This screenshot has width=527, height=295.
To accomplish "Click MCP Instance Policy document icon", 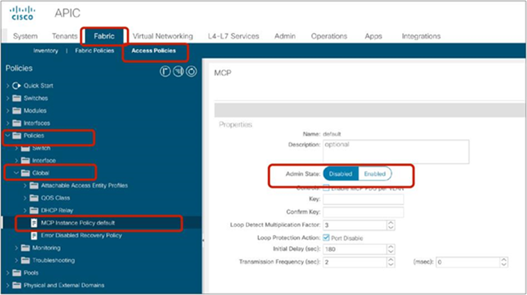I will point(33,223).
